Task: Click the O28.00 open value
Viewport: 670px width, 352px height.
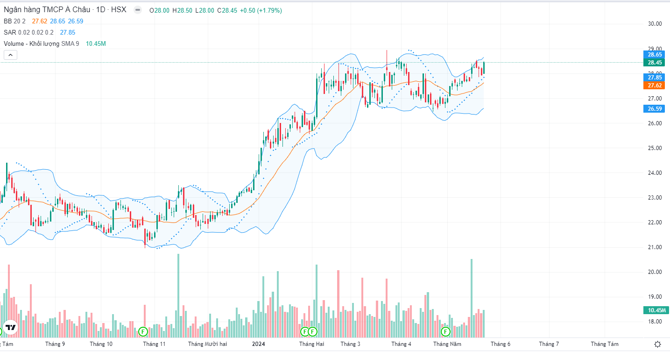Action: [160, 10]
